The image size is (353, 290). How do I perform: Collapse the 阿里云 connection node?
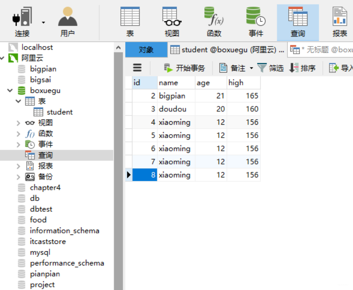(2, 58)
